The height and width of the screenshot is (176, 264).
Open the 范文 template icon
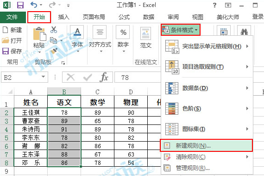(x=145, y=33)
